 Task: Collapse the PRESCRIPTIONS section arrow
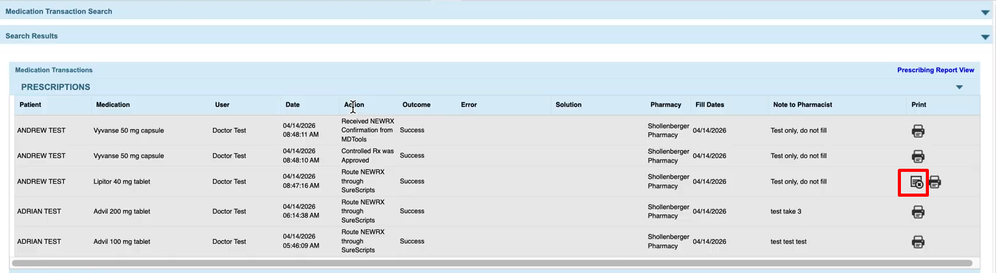(959, 87)
